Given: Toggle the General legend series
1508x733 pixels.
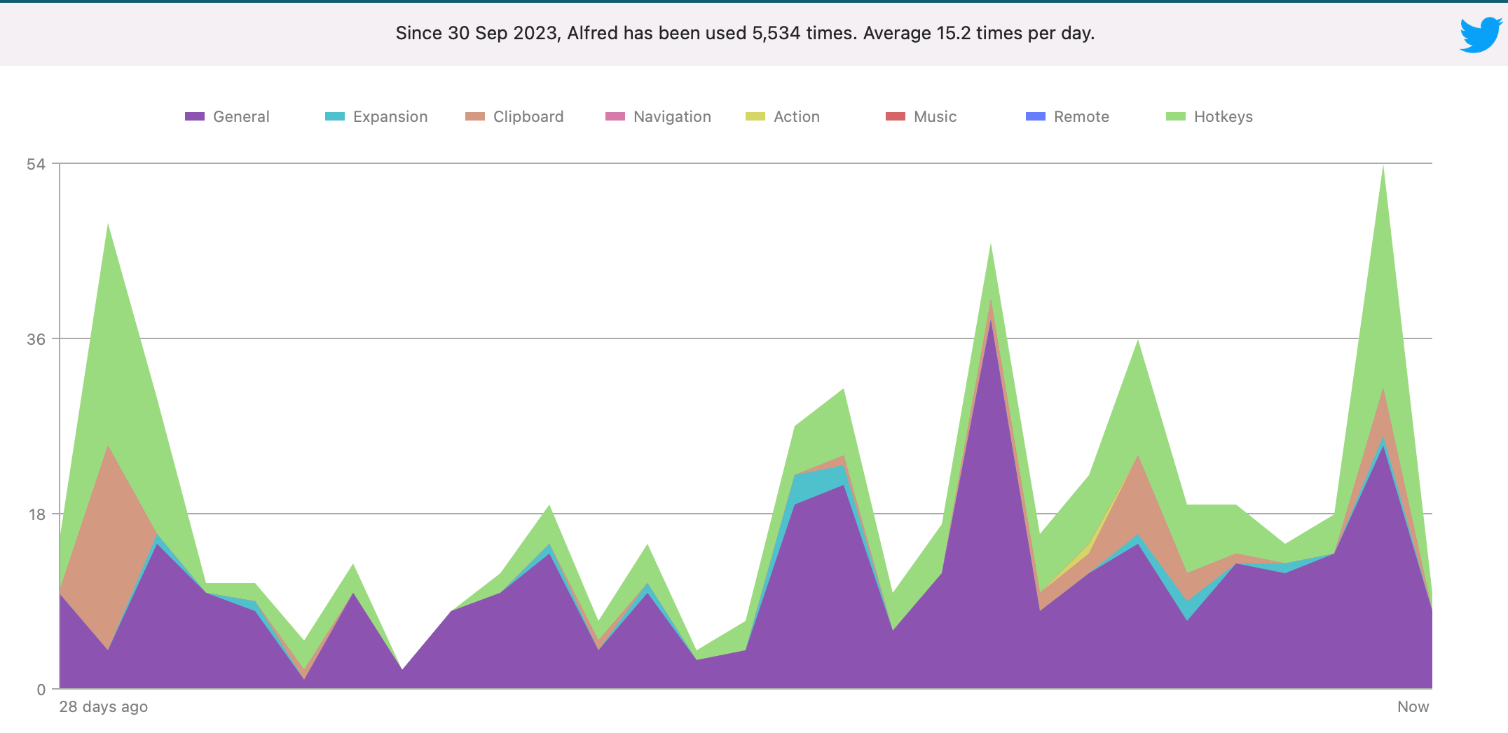Looking at the screenshot, I should tap(227, 116).
